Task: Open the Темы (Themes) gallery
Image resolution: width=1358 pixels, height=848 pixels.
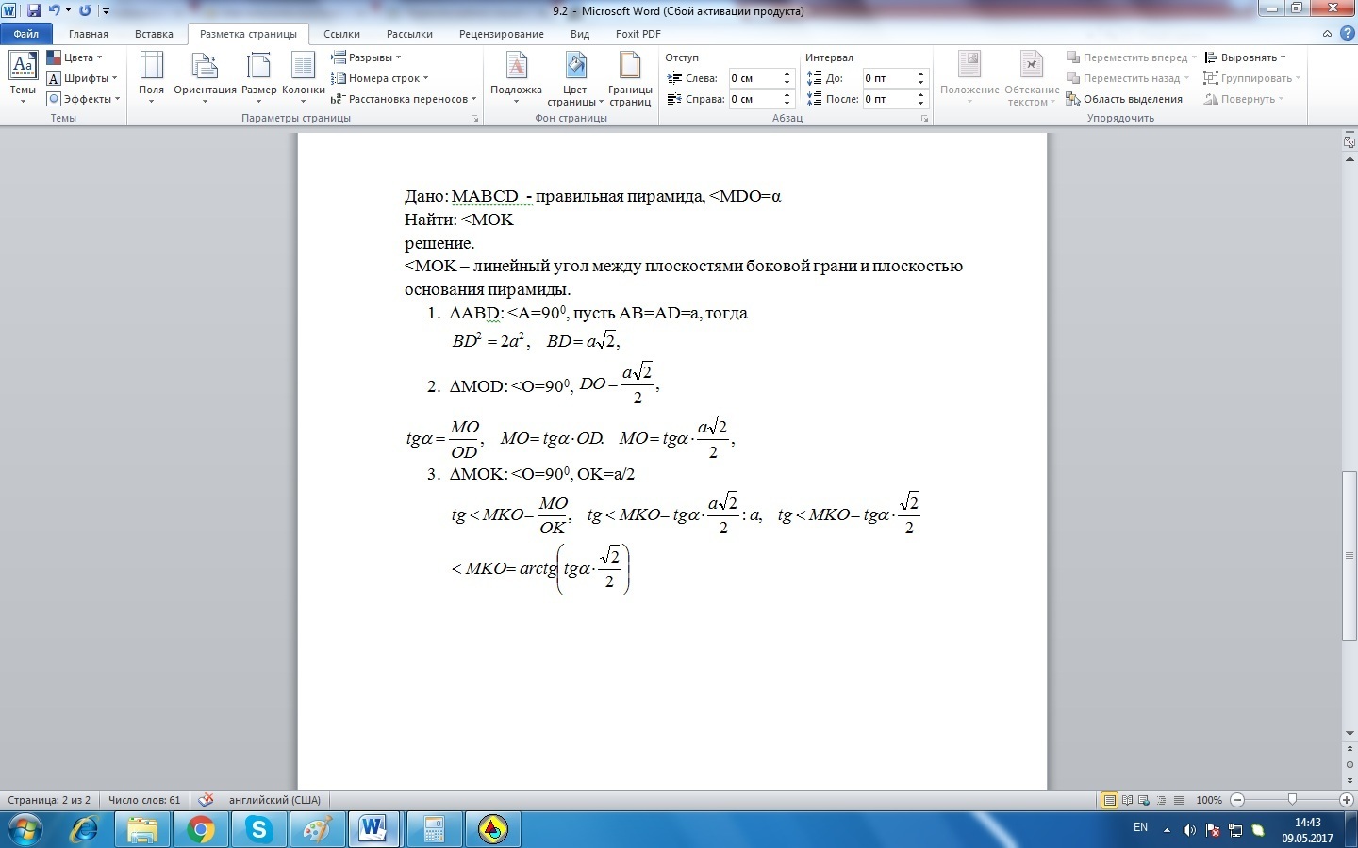Action: pyautogui.click(x=23, y=78)
